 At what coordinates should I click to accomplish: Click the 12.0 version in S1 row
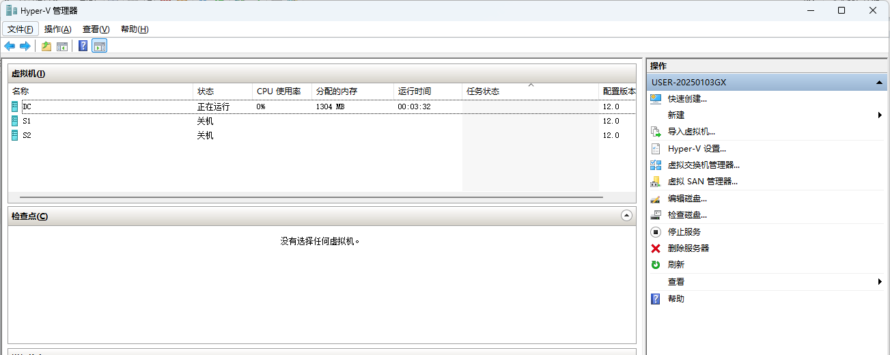[611, 121]
